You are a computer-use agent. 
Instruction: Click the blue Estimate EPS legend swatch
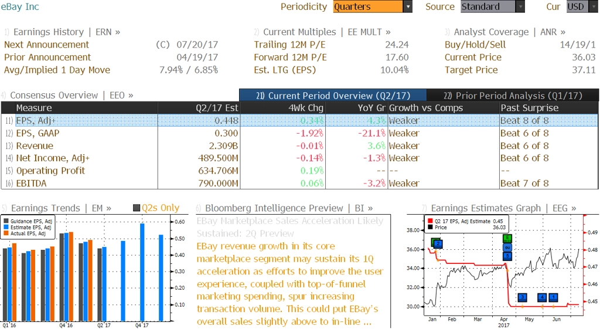(x=6, y=227)
